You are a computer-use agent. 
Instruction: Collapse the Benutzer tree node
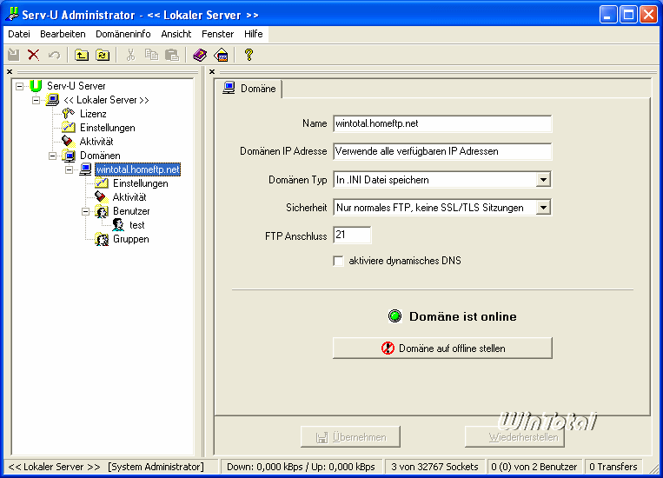click(x=85, y=211)
